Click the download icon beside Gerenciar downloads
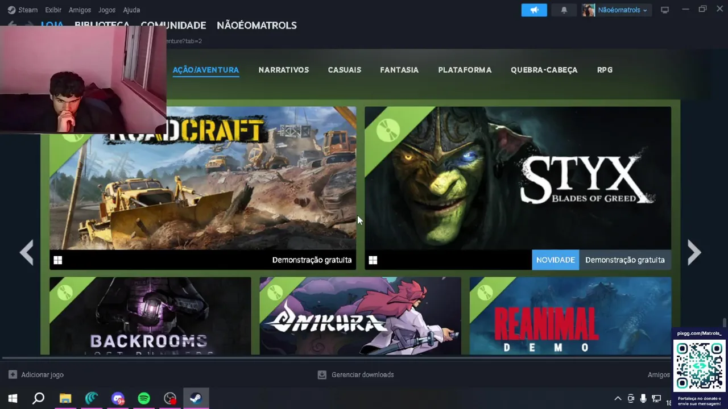This screenshot has height=409, width=728. 322,374
